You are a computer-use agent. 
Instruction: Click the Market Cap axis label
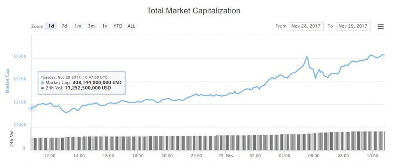(x=7, y=81)
